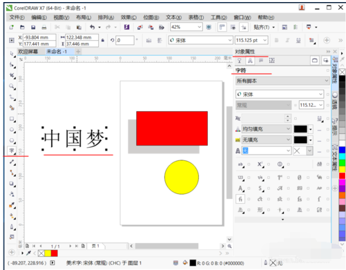Image resolution: width=346 pixels, height=270 pixels.
Task: Select the Text tool (字)
Action: [x=12, y=151]
